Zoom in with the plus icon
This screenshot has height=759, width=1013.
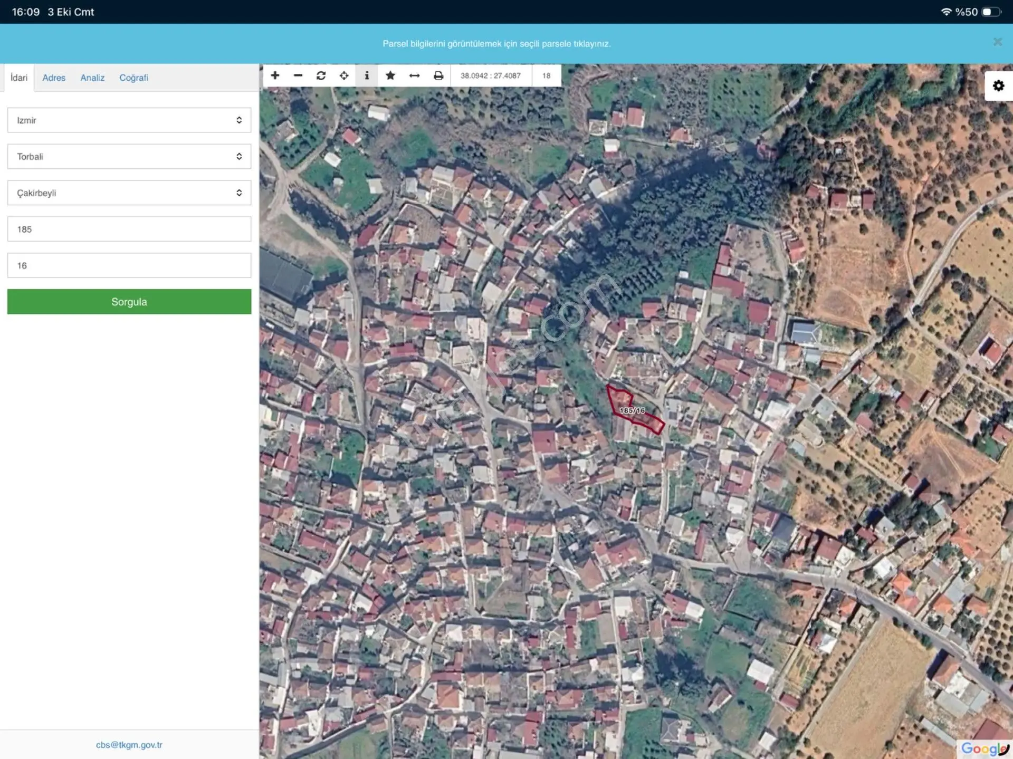point(275,75)
